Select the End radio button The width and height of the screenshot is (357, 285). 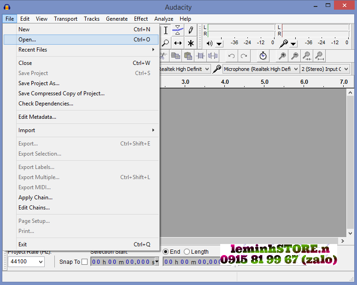165,251
